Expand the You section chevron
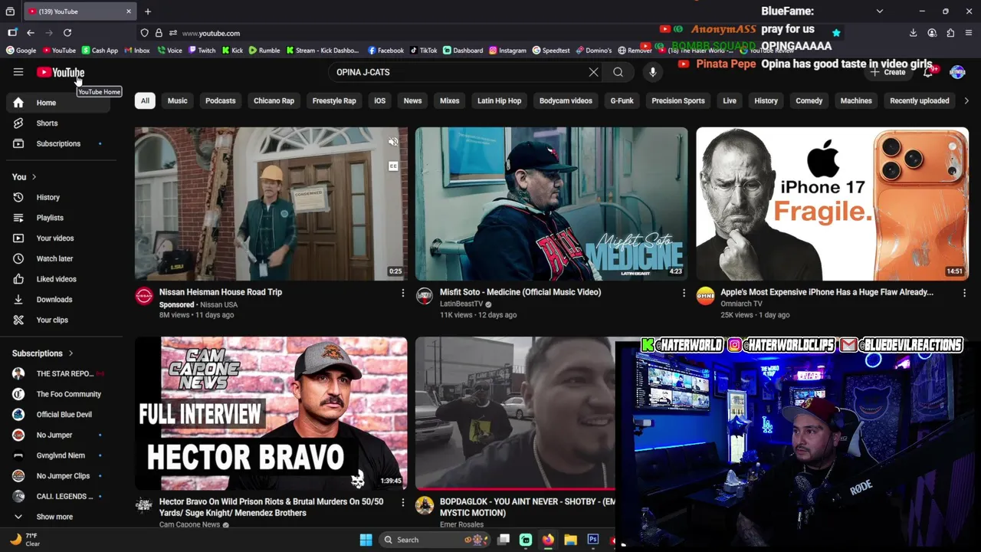The width and height of the screenshot is (981, 552). [34, 177]
